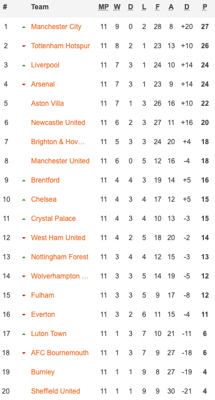Open the Manchester United team link
This screenshot has width=215, height=400.
pyautogui.click(x=60, y=161)
